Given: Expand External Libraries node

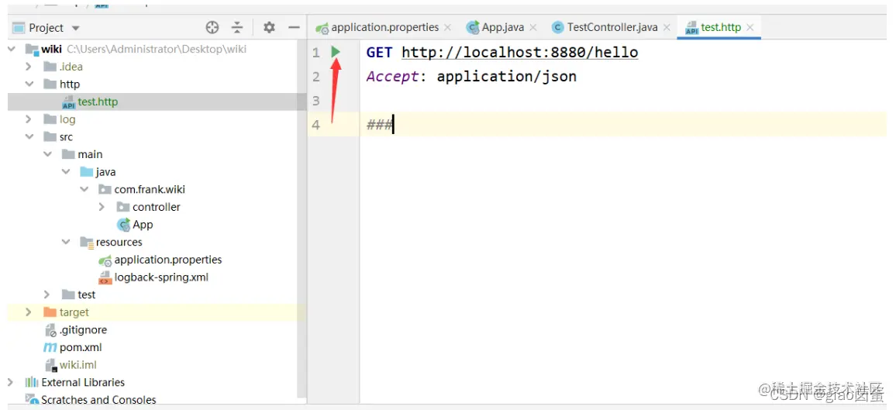Looking at the screenshot, I should 10,383.
